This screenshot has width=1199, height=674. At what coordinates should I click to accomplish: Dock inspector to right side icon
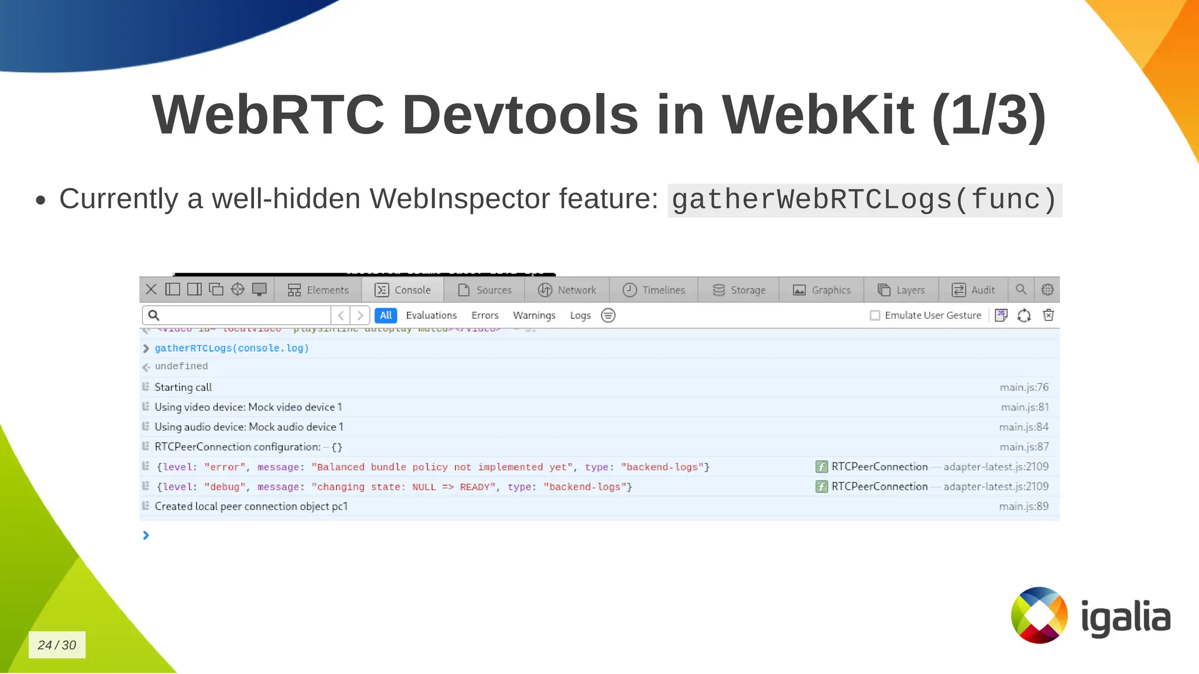click(x=194, y=289)
